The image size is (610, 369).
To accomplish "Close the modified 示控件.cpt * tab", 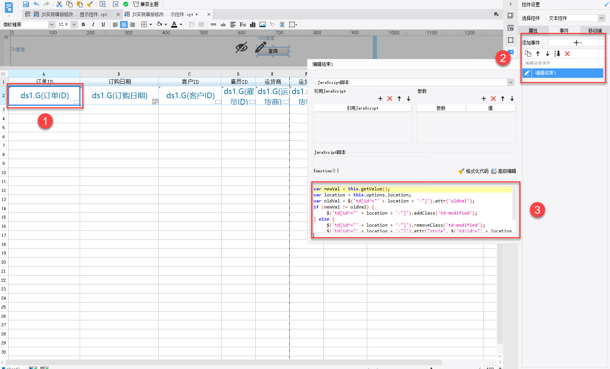I will 209,14.
